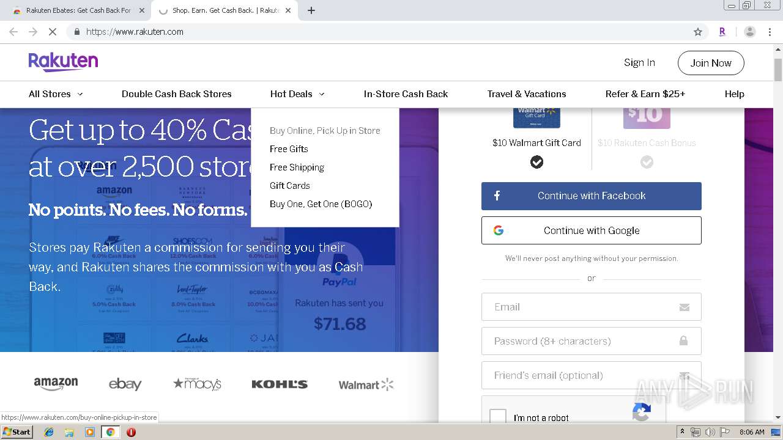Click the $10 Rakuten Cash Bonus image
The image size is (783, 440).
coord(647,118)
